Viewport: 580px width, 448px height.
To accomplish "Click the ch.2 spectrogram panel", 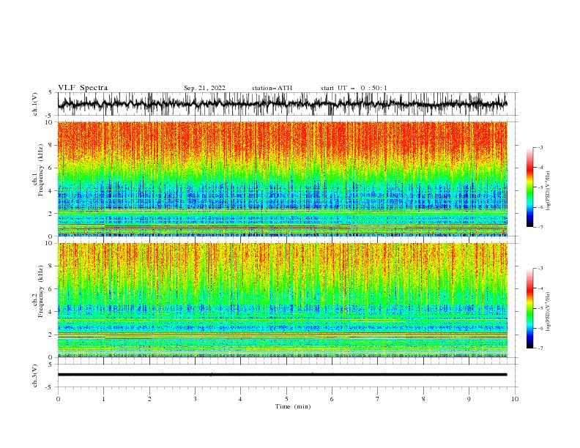I will 282,300.
